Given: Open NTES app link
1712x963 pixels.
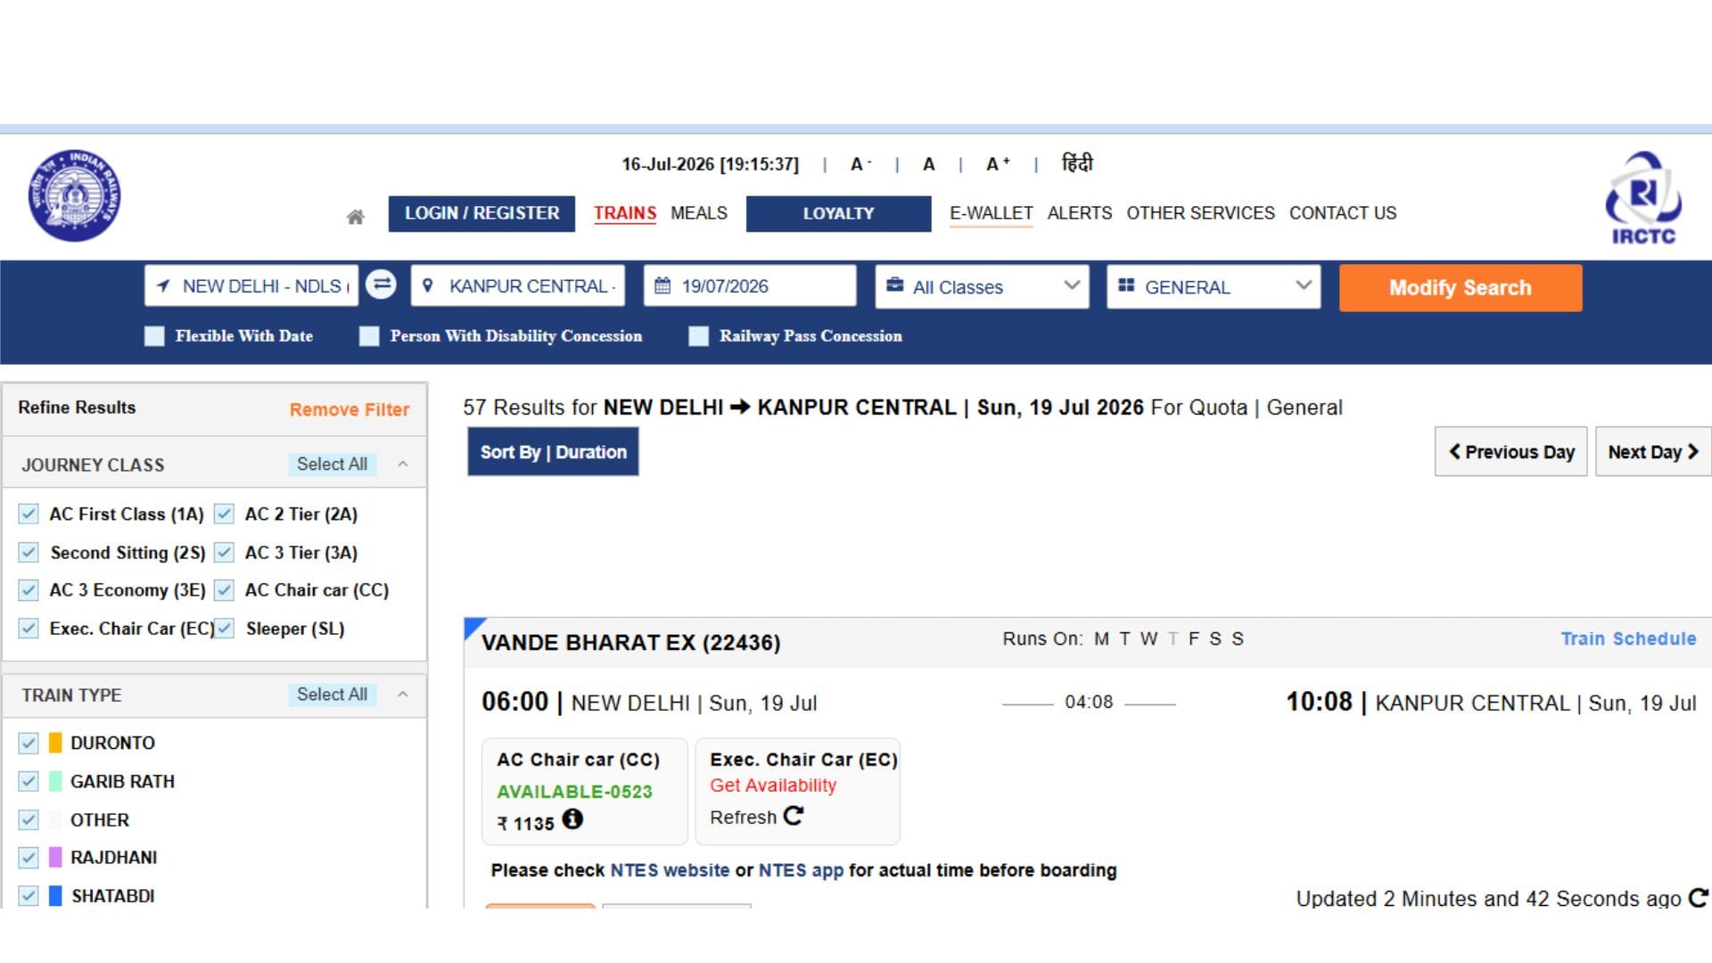Looking at the screenshot, I should pos(801,870).
